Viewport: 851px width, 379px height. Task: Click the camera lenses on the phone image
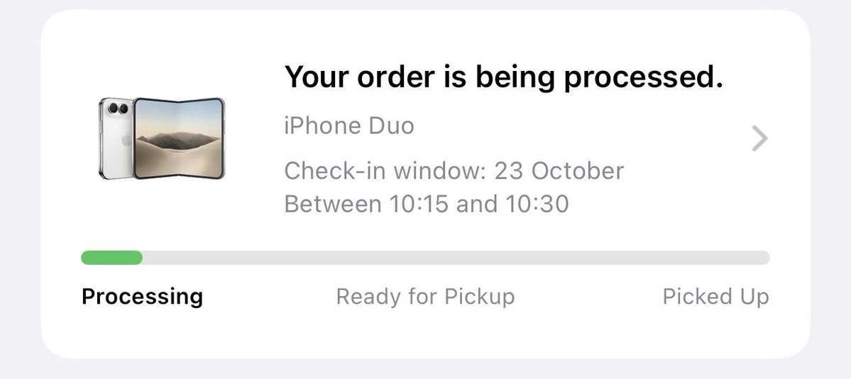coord(118,109)
